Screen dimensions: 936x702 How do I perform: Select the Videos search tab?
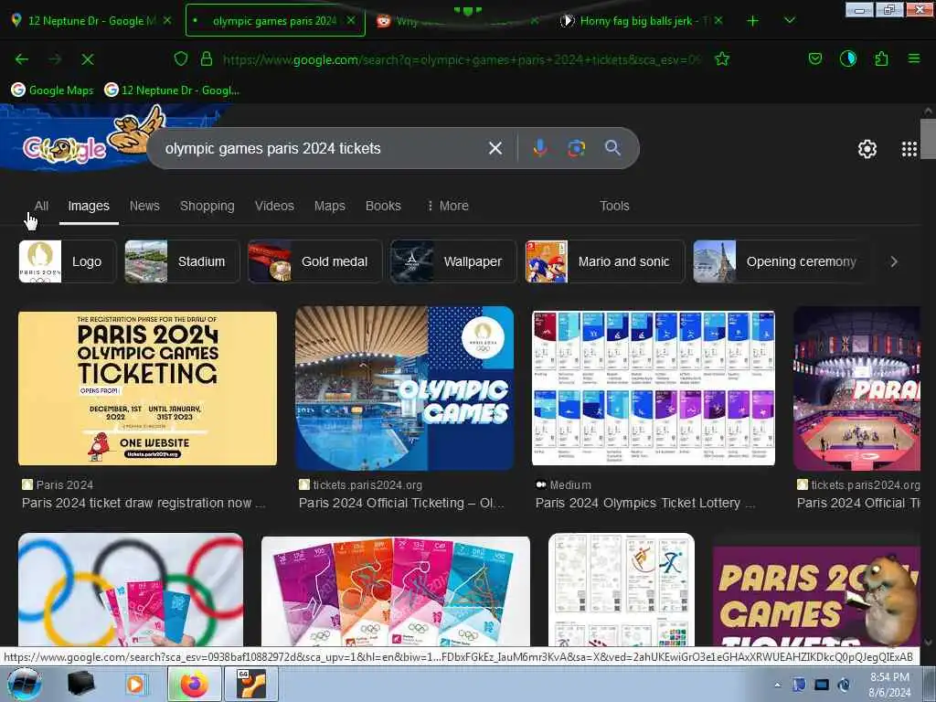274,206
